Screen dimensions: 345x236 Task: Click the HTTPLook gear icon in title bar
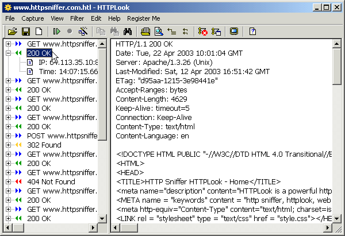point(8,7)
